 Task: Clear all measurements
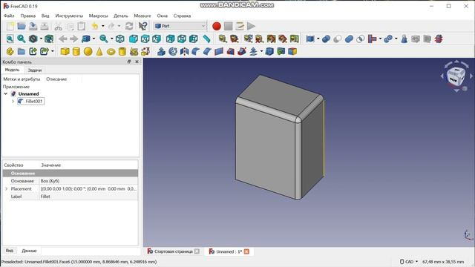(259, 39)
